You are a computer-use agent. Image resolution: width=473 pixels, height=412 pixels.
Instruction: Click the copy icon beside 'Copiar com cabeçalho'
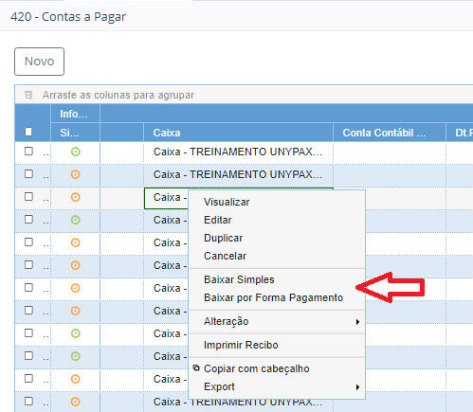(196, 367)
